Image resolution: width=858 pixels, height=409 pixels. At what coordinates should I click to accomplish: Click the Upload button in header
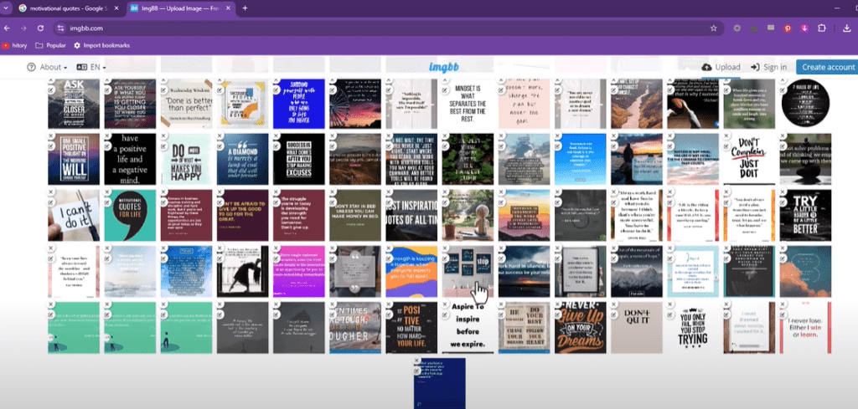[721, 67]
